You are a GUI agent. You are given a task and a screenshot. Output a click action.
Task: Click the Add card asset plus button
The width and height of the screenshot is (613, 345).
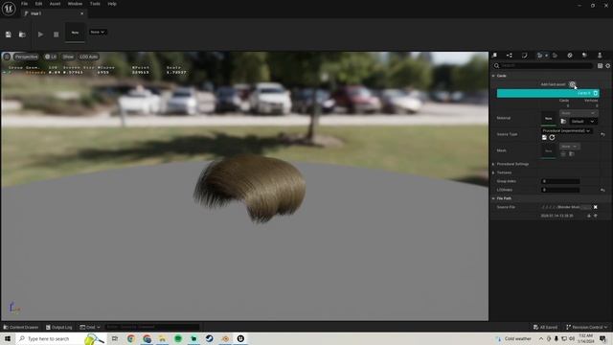click(572, 84)
